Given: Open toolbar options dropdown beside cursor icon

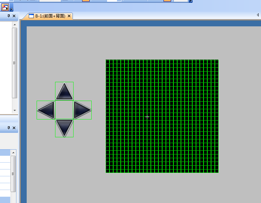Looking at the screenshot, I should [x=12, y=9].
